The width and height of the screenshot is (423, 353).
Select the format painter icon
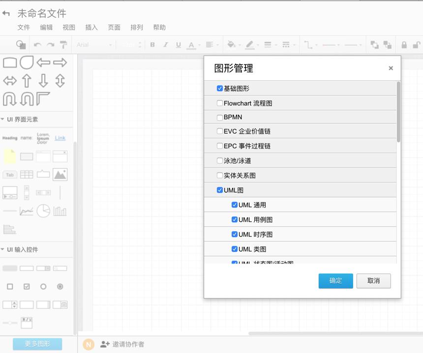(x=63, y=45)
